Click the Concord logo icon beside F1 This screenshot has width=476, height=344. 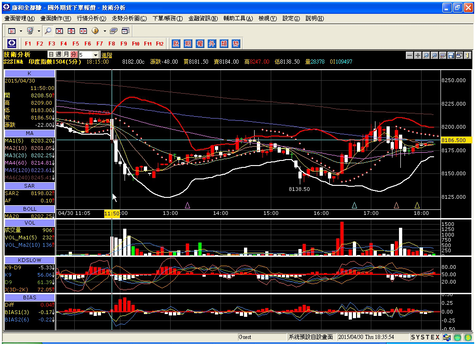click(12, 43)
